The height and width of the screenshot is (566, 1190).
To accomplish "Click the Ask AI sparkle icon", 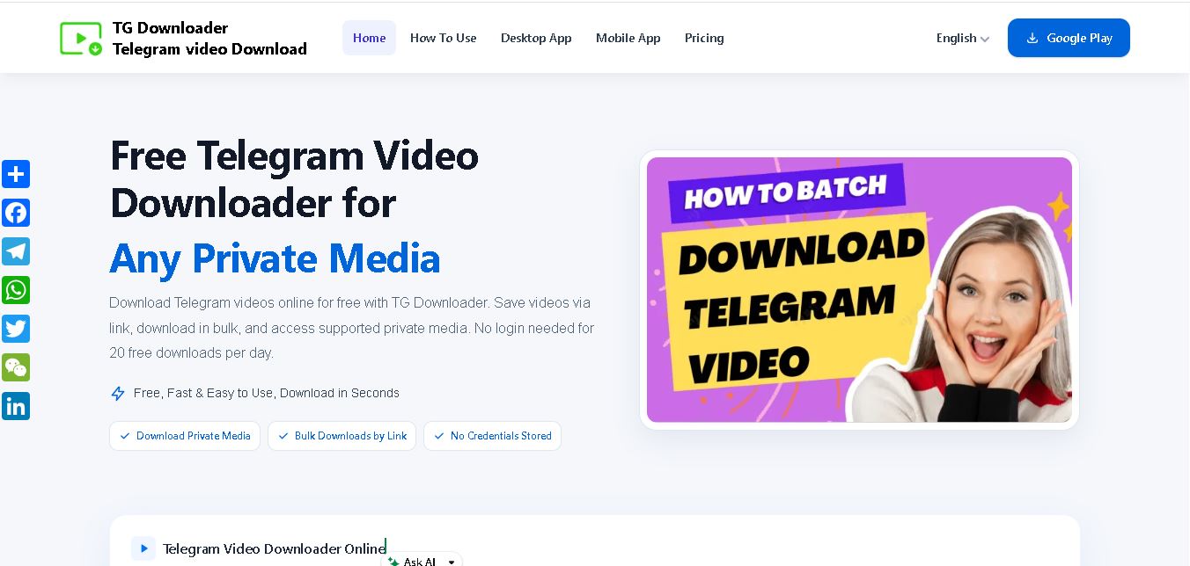I will [393, 561].
